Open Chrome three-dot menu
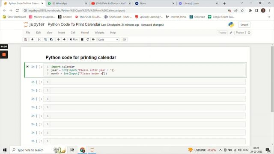This screenshot has height=154, width=274. 270,11
